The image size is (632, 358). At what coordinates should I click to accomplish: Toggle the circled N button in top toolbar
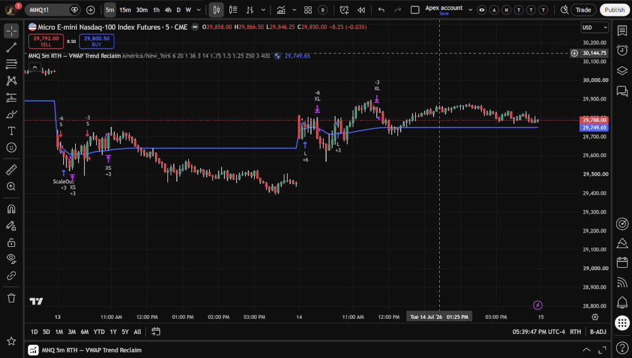tap(506, 10)
